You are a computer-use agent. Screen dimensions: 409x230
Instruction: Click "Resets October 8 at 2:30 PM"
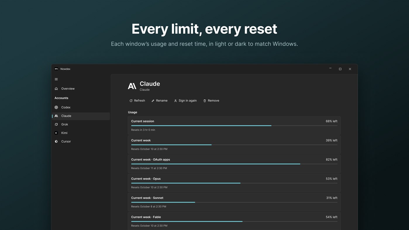point(149,207)
